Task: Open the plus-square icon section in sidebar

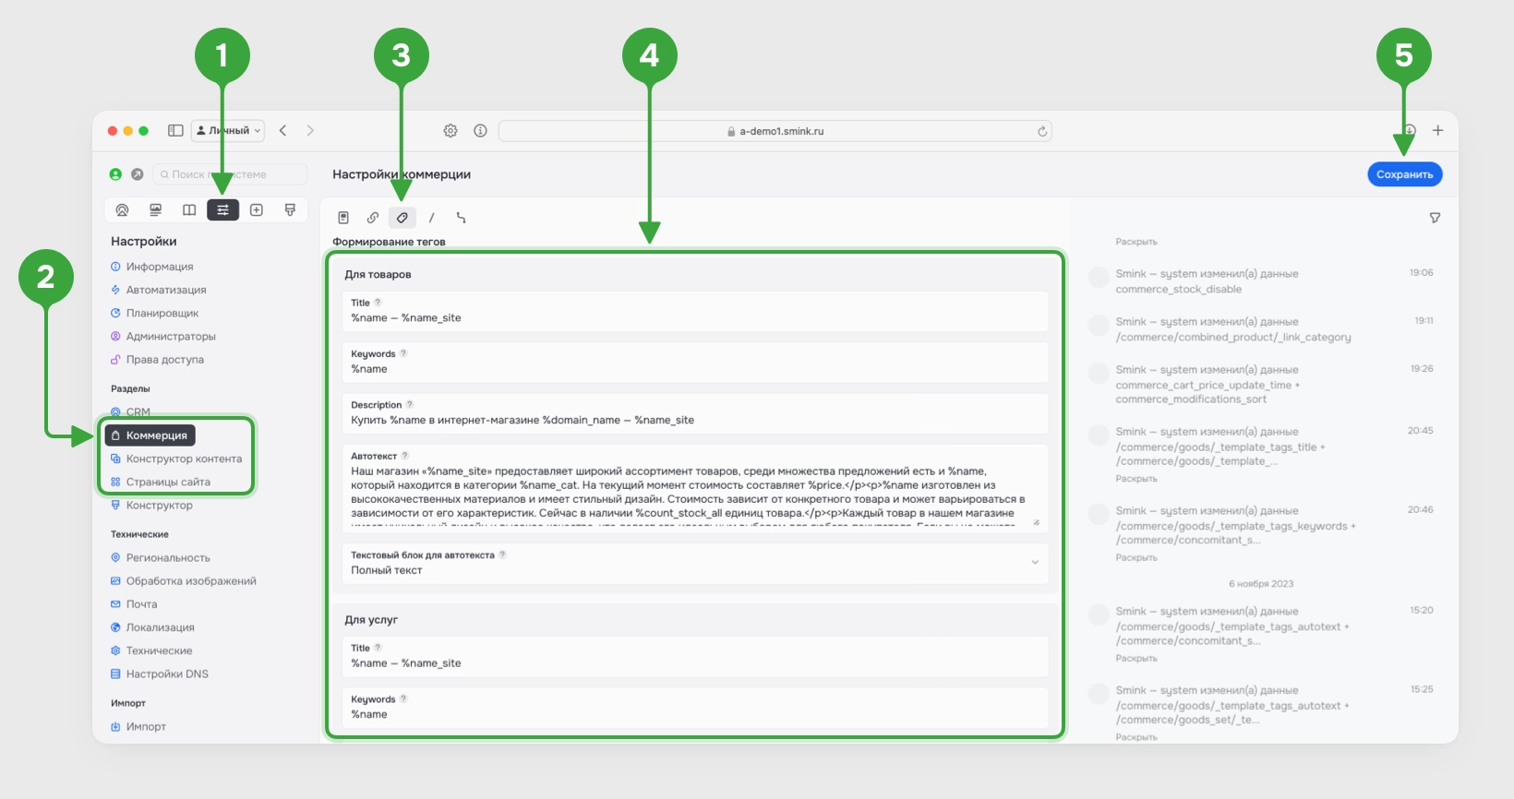Action: click(257, 210)
